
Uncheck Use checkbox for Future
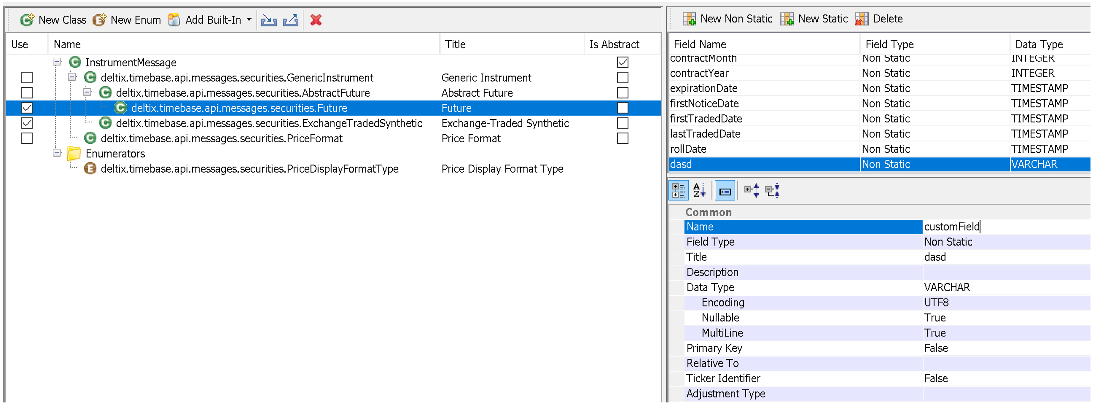click(x=27, y=108)
